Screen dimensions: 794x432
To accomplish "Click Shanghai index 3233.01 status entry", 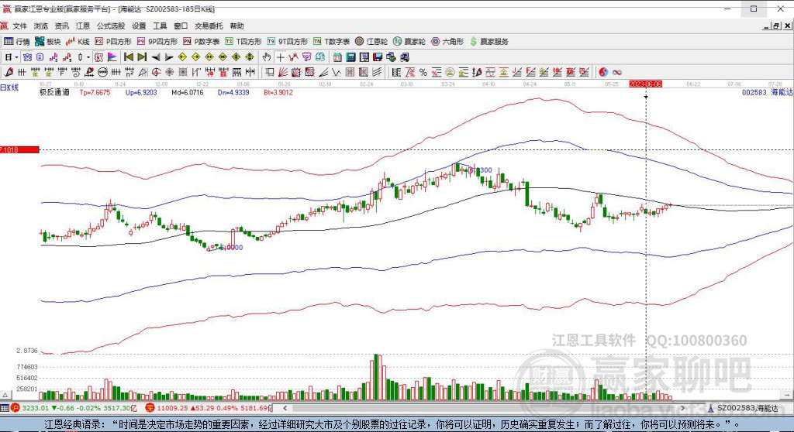I will pos(74,408).
